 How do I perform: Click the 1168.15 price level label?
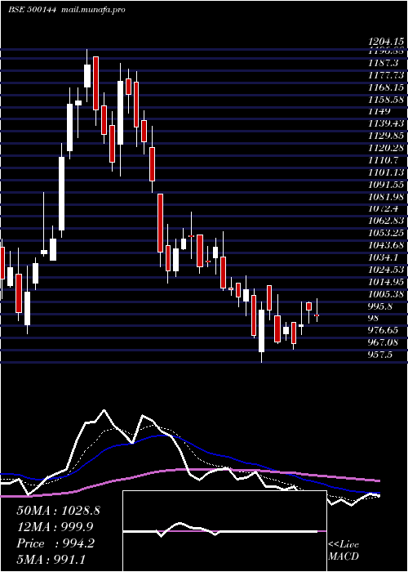(386, 87)
